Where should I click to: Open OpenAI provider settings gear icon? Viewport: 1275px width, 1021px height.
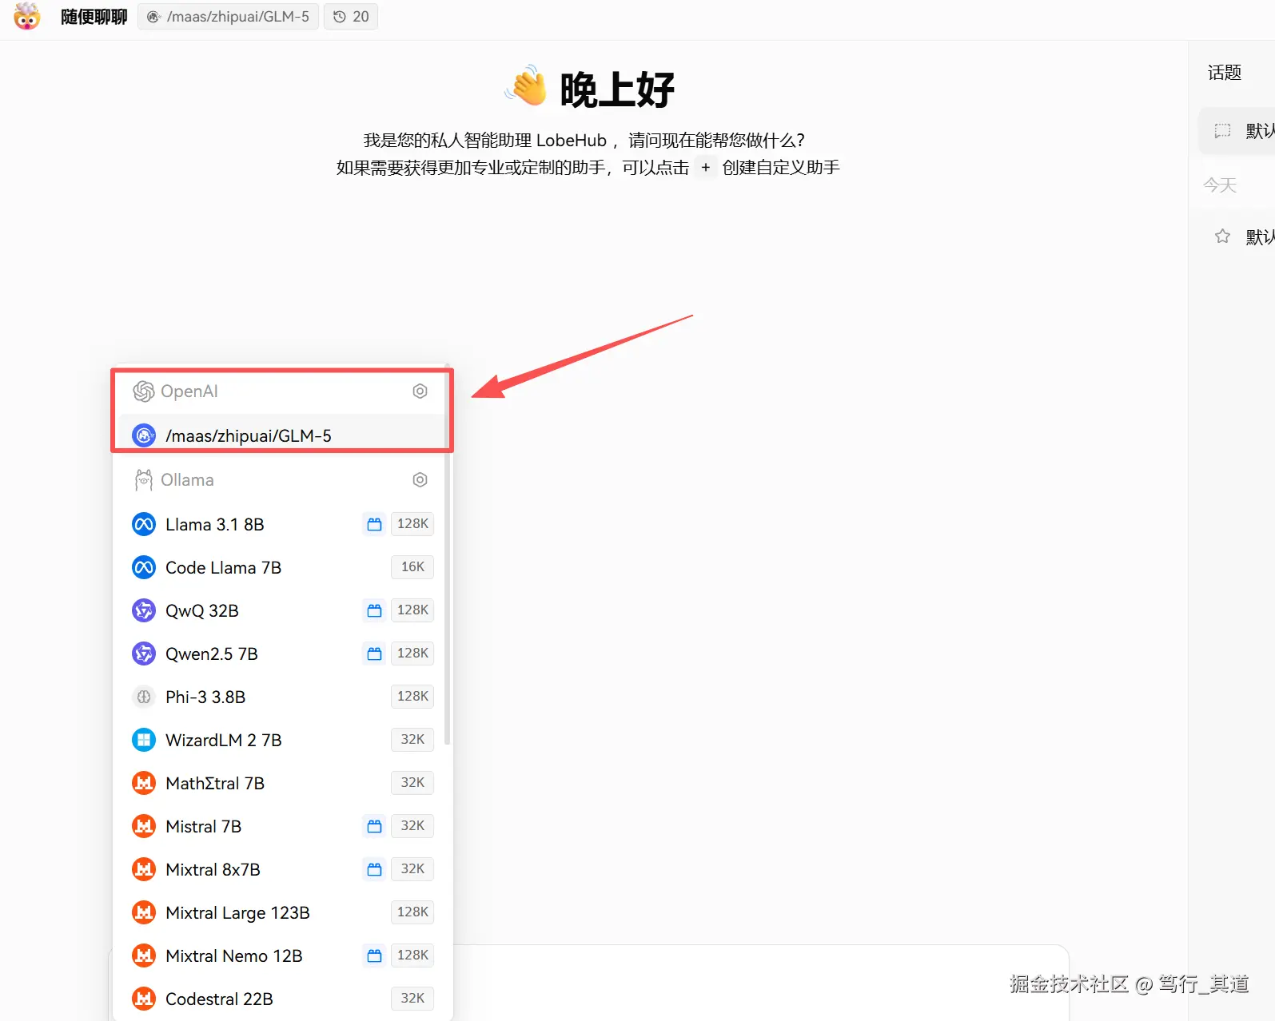[x=420, y=391]
